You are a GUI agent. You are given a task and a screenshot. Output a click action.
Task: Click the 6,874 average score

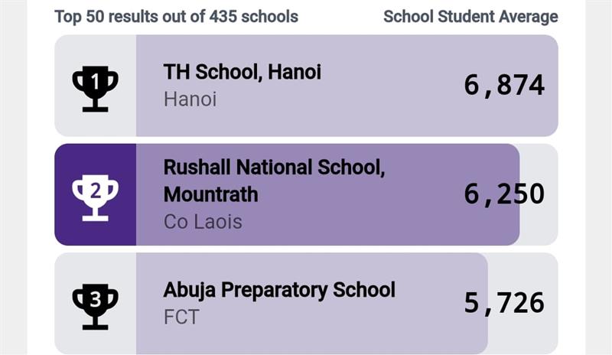[504, 85]
